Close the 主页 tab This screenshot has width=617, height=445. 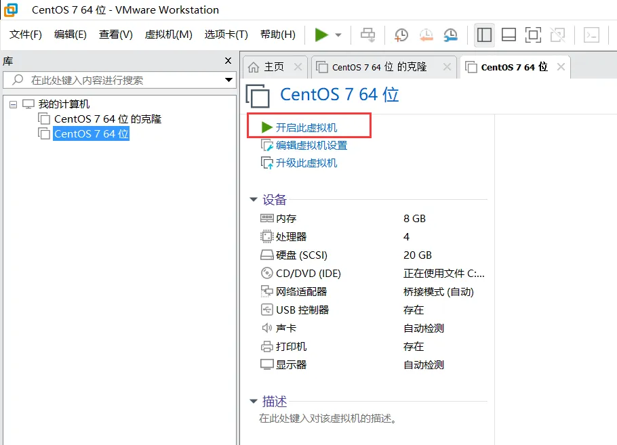pyautogui.click(x=298, y=67)
